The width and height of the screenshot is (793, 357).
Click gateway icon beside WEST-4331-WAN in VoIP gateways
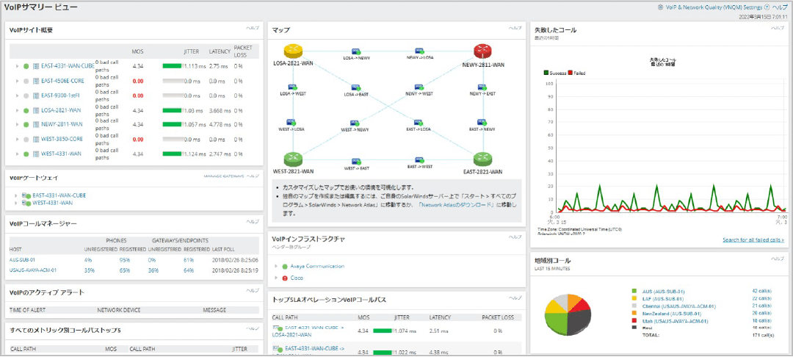[x=26, y=203]
